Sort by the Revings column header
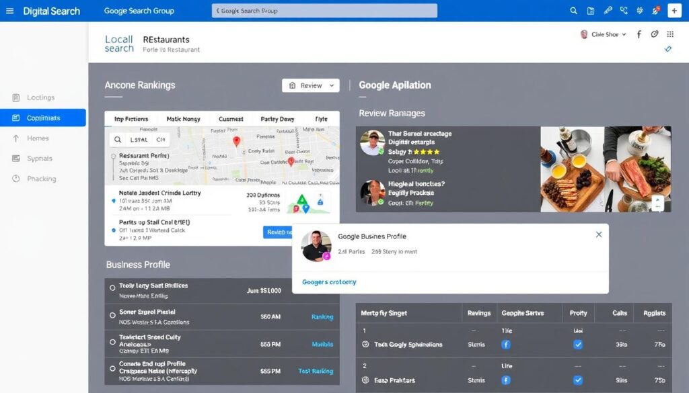The height and width of the screenshot is (393, 689). (479, 313)
